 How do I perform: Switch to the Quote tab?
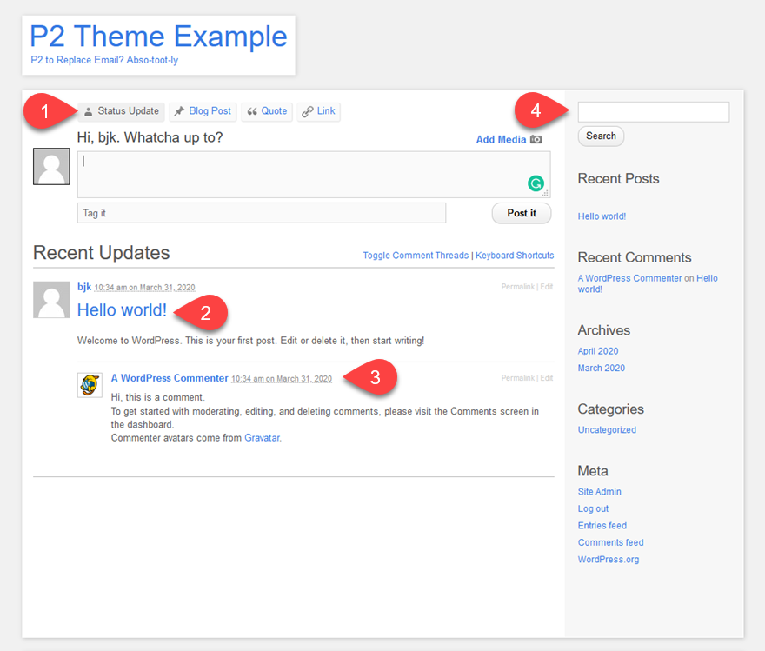[x=267, y=111]
